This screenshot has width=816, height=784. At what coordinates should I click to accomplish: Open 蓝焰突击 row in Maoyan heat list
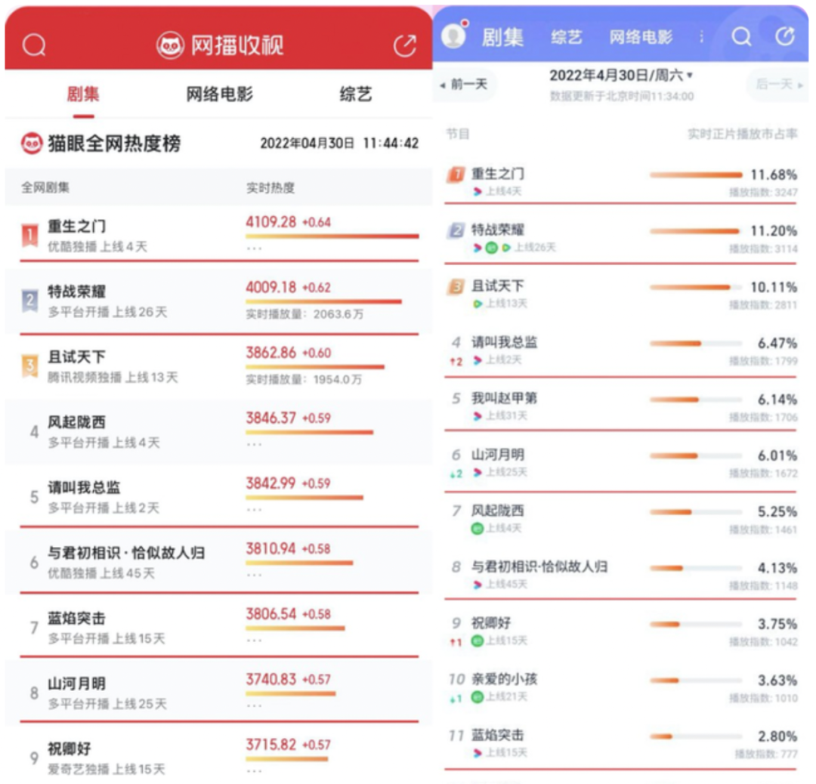[219, 628]
